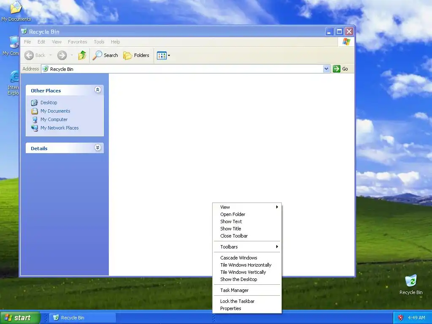Open the Search pane

105,55
